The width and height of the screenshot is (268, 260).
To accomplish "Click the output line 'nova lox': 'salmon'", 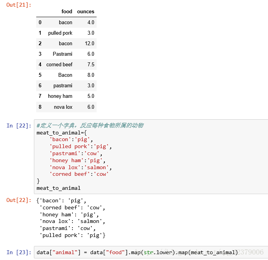I will 72,221.
